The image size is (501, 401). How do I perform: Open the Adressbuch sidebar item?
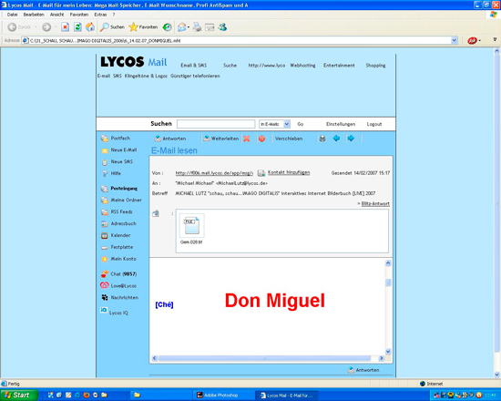(118, 223)
